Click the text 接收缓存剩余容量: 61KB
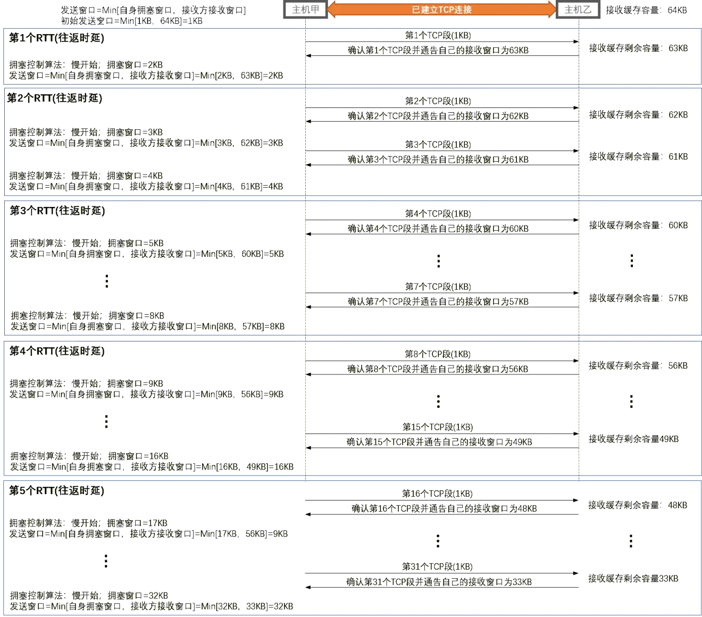The height and width of the screenshot is (617, 702). pyautogui.click(x=638, y=157)
